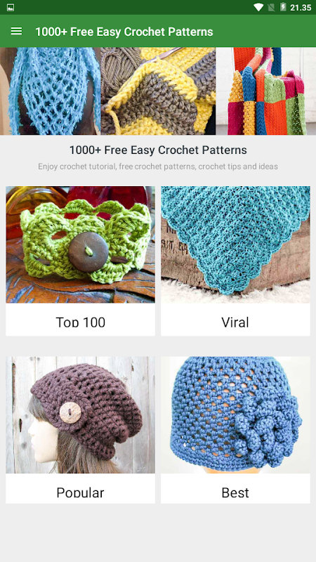The image size is (316, 562).
Task: Select the green crochet bracelet thumbnail
Action: pyautogui.click(x=80, y=244)
